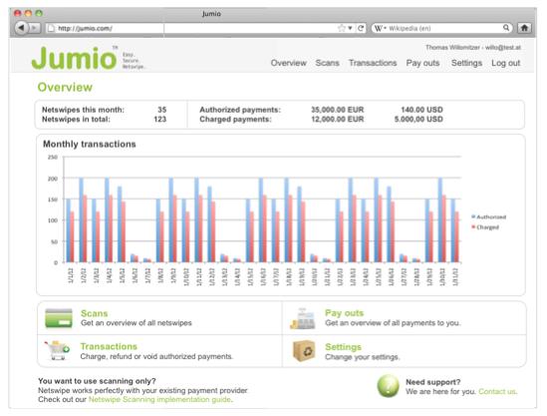Click the 140.00 USD value
This screenshot has height=416, width=547.
pos(421,110)
